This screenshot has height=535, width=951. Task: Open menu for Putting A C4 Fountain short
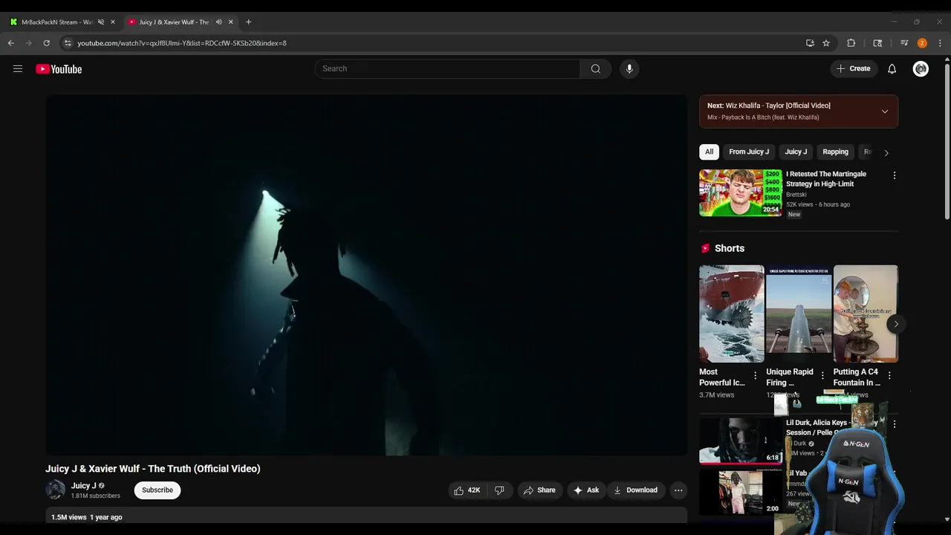coord(889,376)
